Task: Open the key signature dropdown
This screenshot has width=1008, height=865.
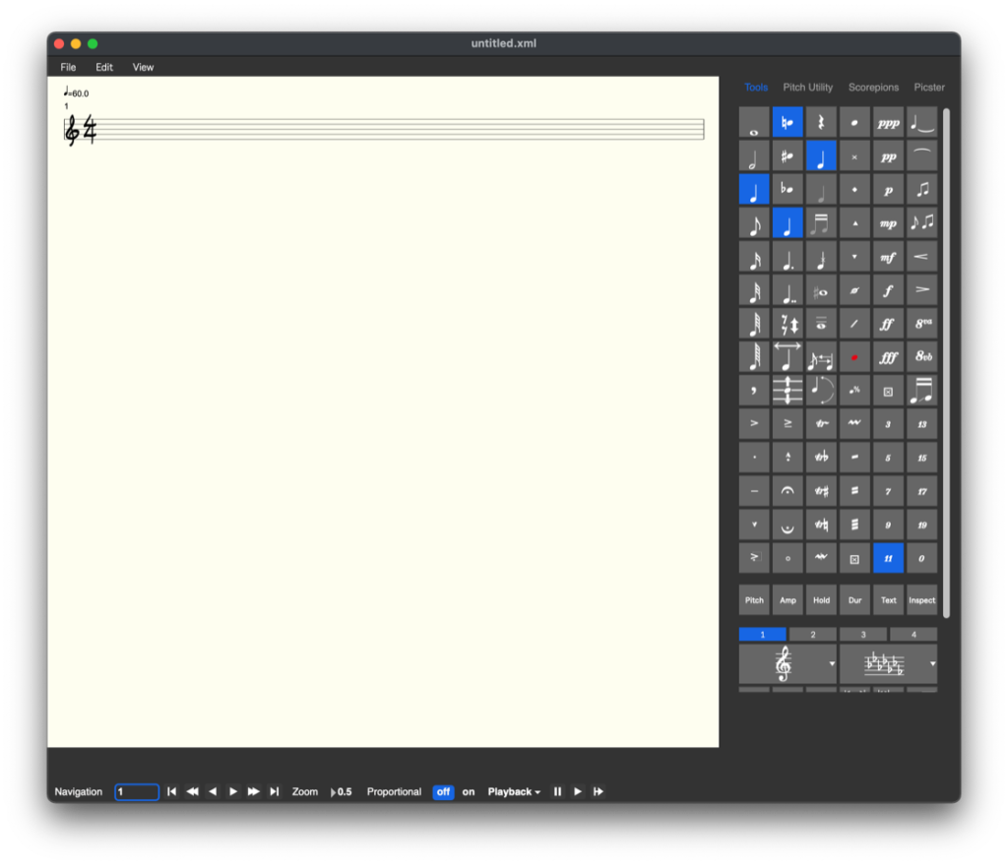Action: pyautogui.click(x=888, y=664)
